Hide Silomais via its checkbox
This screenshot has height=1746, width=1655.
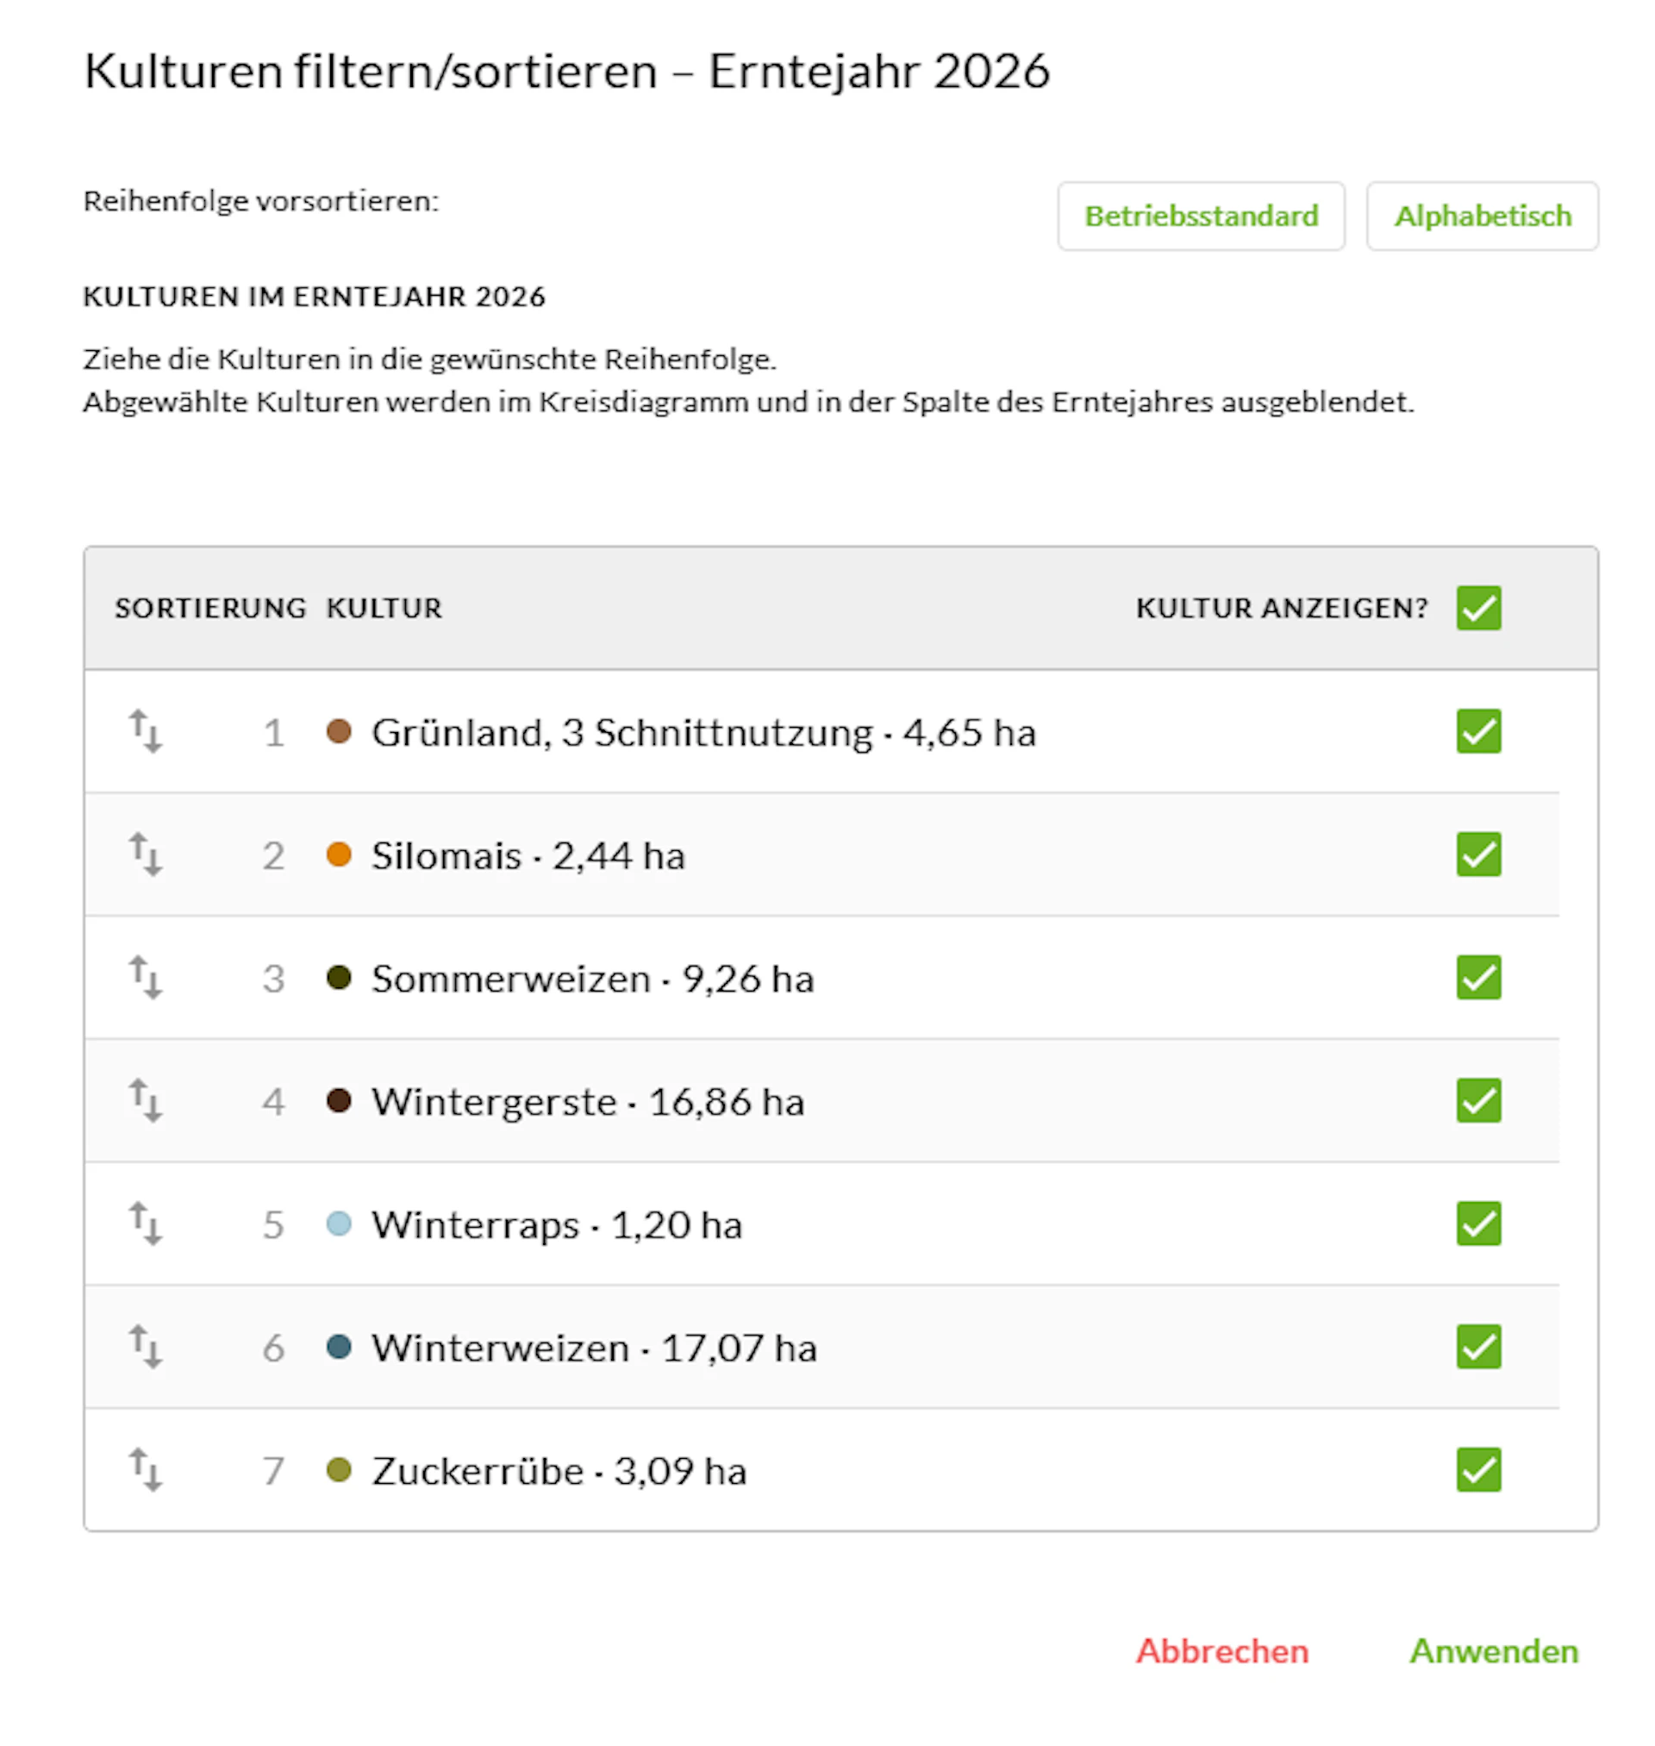pyautogui.click(x=1478, y=854)
